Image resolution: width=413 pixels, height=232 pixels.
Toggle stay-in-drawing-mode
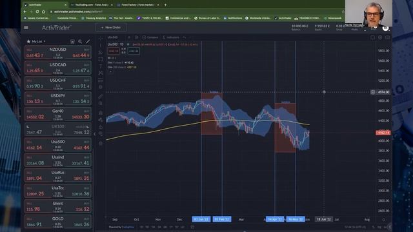click(x=101, y=120)
